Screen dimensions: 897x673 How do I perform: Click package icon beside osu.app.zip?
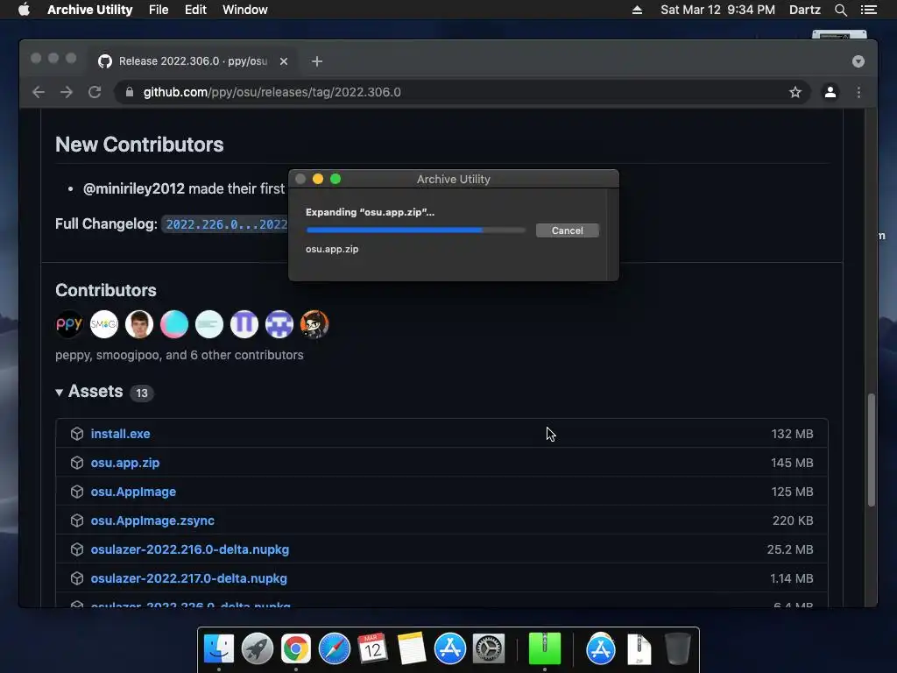pyautogui.click(x=77, y=463)
